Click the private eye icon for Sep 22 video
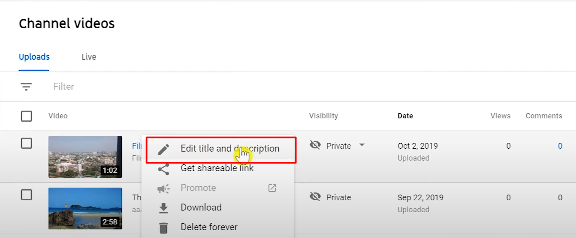The width and height of the screenshot is (576, 238). point(315,197)
